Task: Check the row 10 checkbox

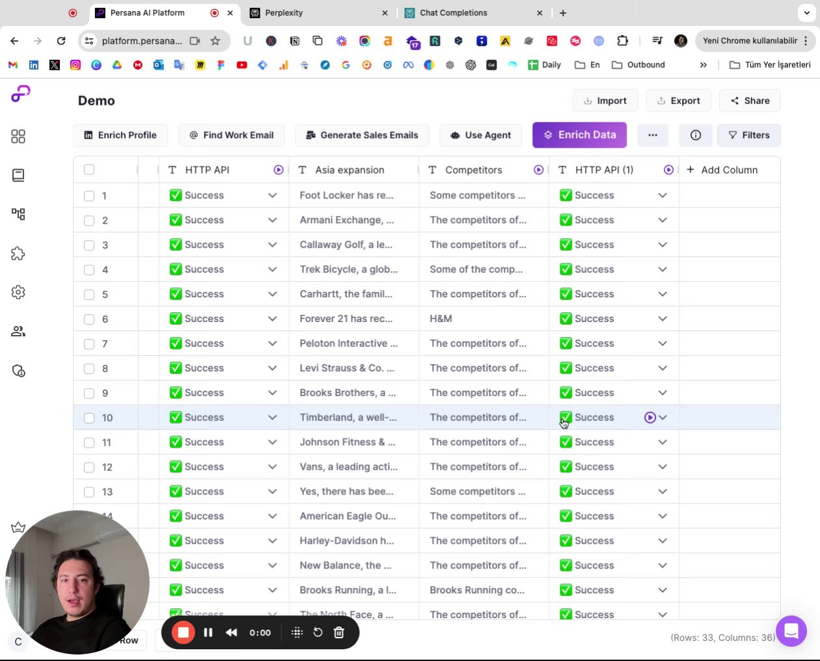Action: 89,418
